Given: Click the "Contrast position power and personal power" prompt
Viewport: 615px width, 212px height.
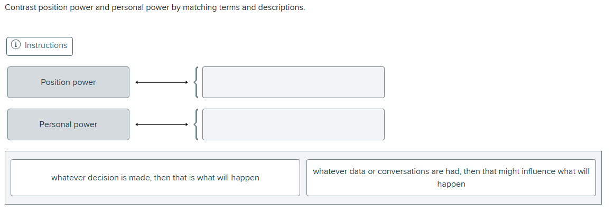Looking at the screenshot, I should (155, 8).
